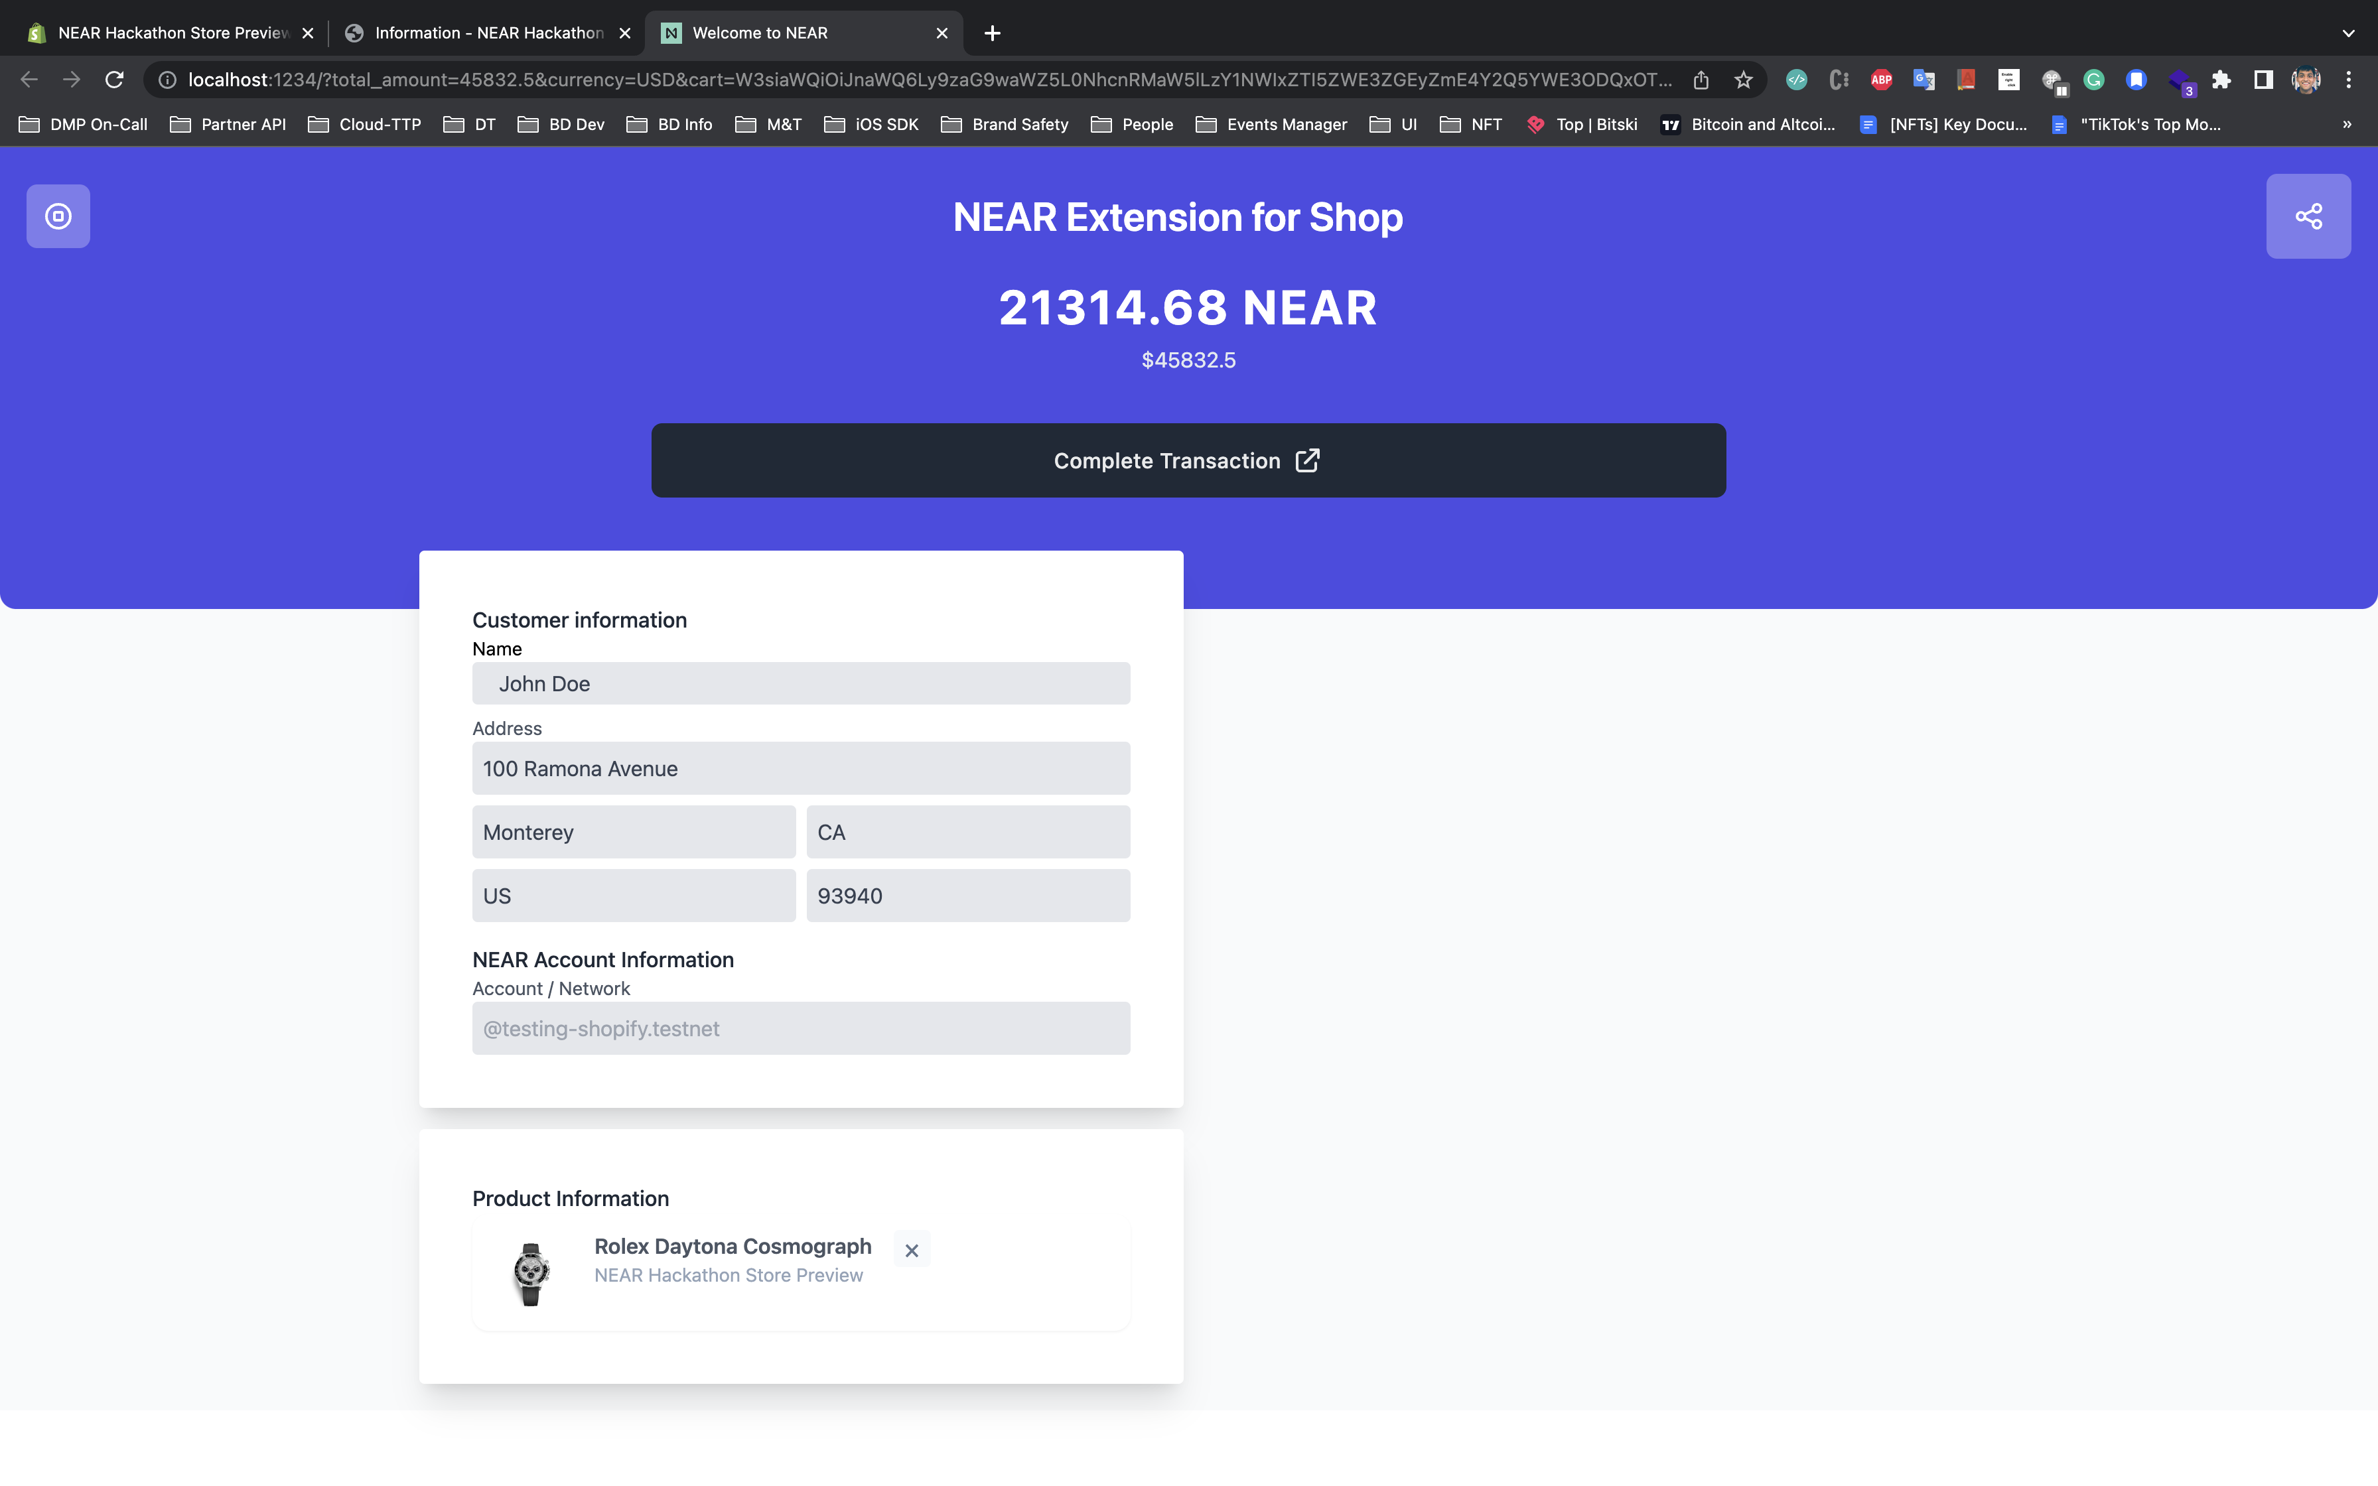
Task: Toggle the browser side panel icon
Action: pyautogui.click(x=2263, y=80)
